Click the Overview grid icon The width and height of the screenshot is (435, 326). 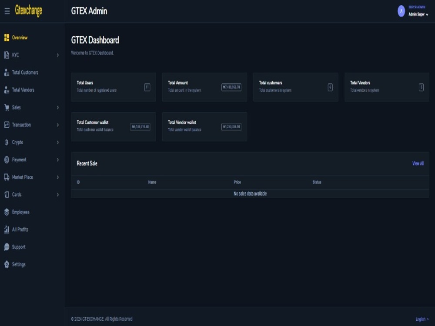pyautogui.click(x=7, y=38)
